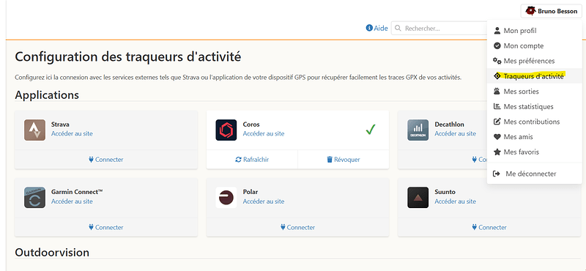Image resolution: width=586 pixels, height=271 pixels.
Task: Follow Suunto's Accéder au site link
Action: pyautogui.click(x=455, y=201)
